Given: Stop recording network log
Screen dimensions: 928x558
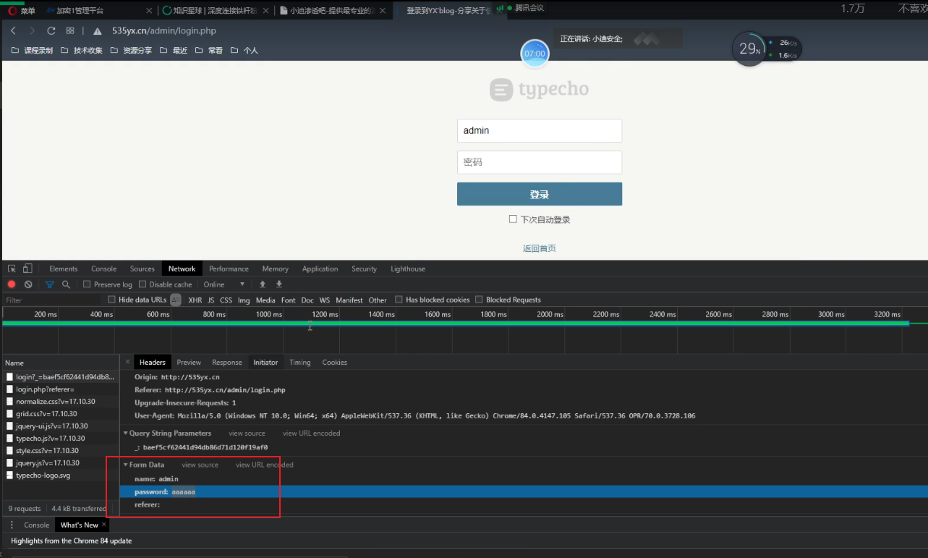Looking at the screenshot, I should [12, 284].
